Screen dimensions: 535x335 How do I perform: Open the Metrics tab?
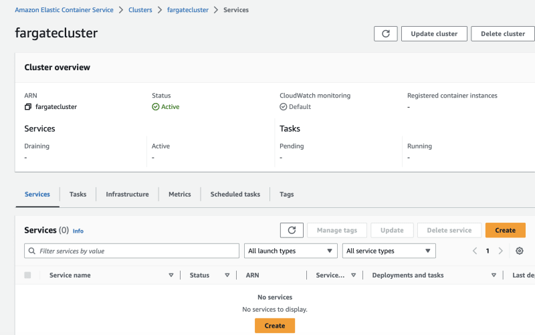pos(179,194)
